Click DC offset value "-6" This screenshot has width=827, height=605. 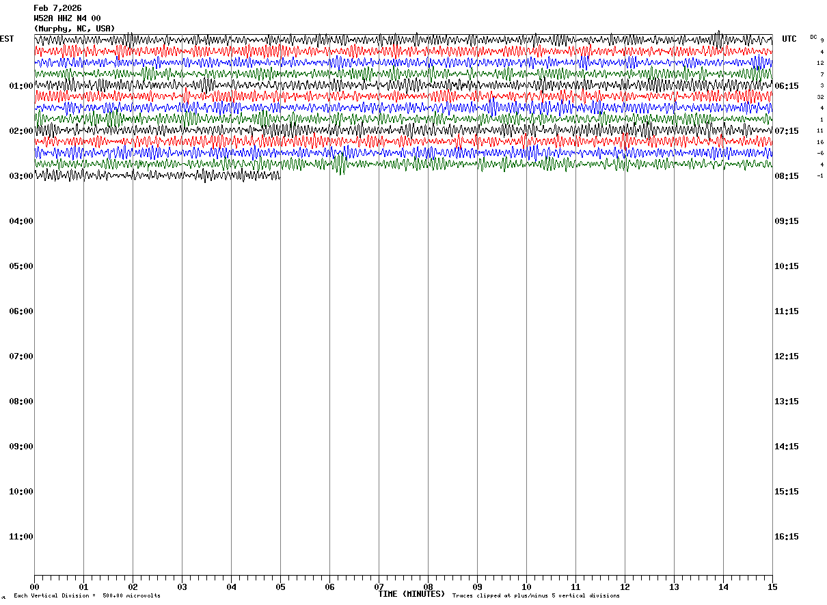[x=820, y=153]
